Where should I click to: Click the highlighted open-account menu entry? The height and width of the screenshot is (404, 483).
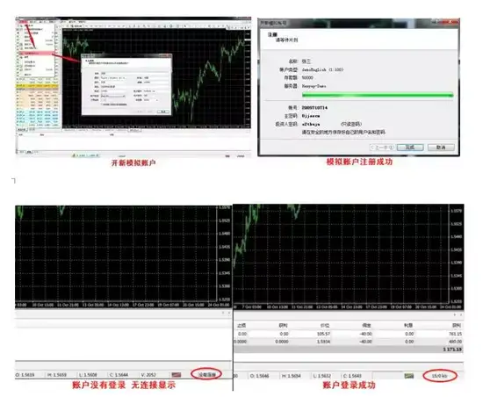point(36,54)
